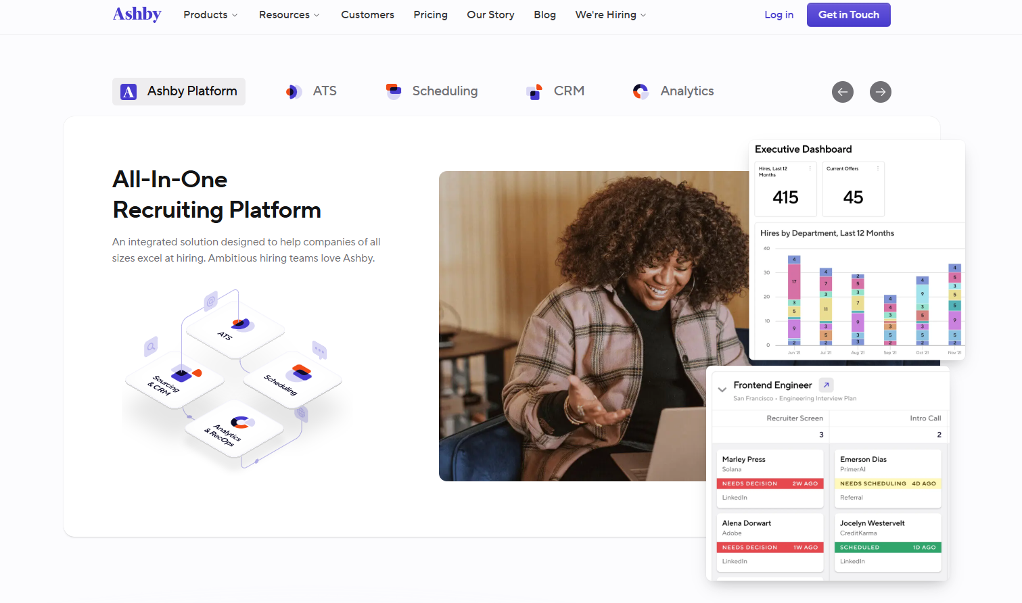Click the 45 current offers metric
The width and height of the screenshot is (1022, 603).
(853, 197)
